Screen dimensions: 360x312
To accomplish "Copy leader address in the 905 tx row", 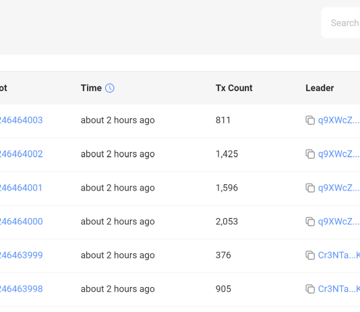I will (x=310, y=289).
